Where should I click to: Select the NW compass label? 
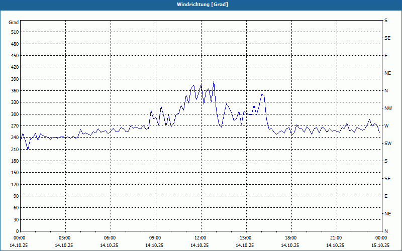pyautogui.click(x=388, y=108)
